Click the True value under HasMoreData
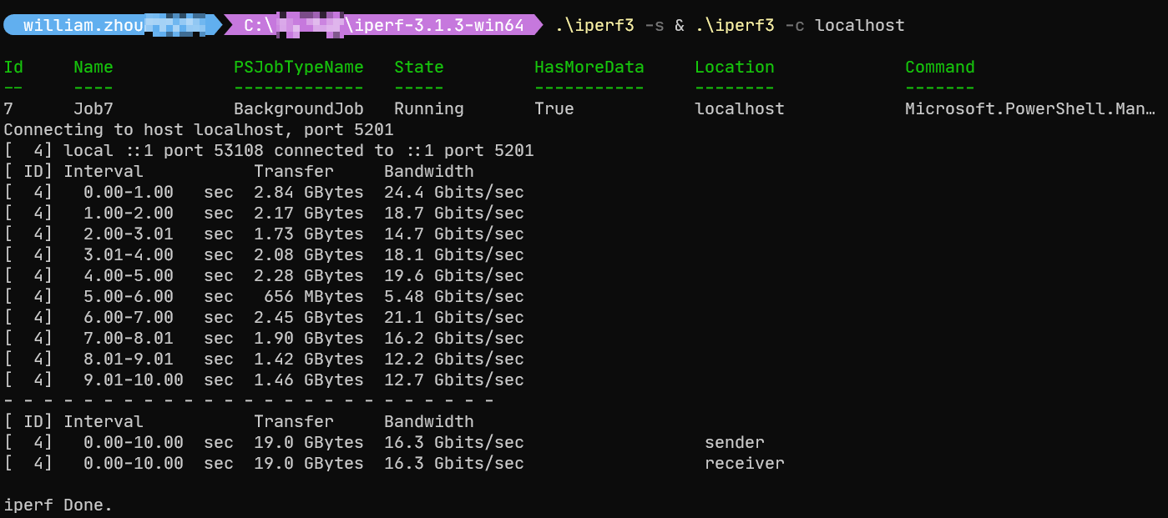 pyautogui.click(x=554, y=108)
